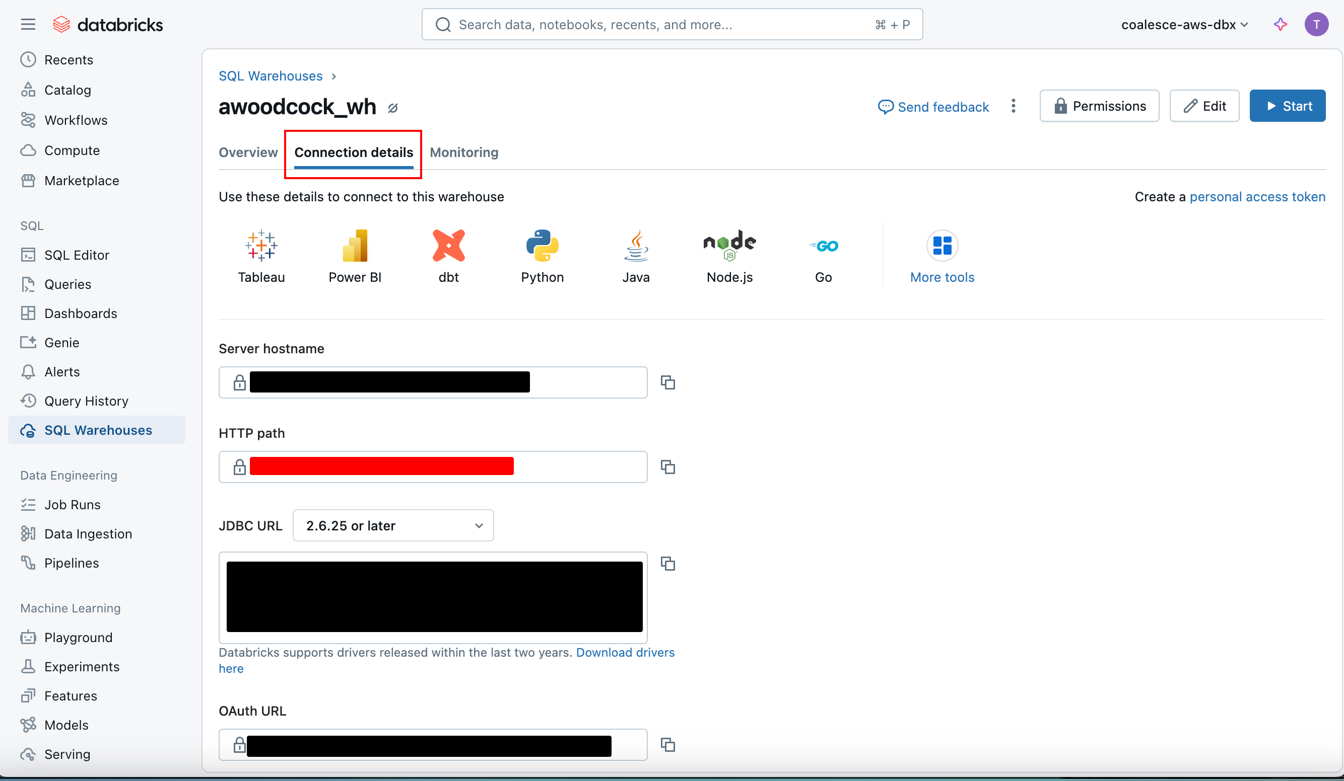Switch to the Connection details tab
1344x781 pixels.
(x=354, y=152)
